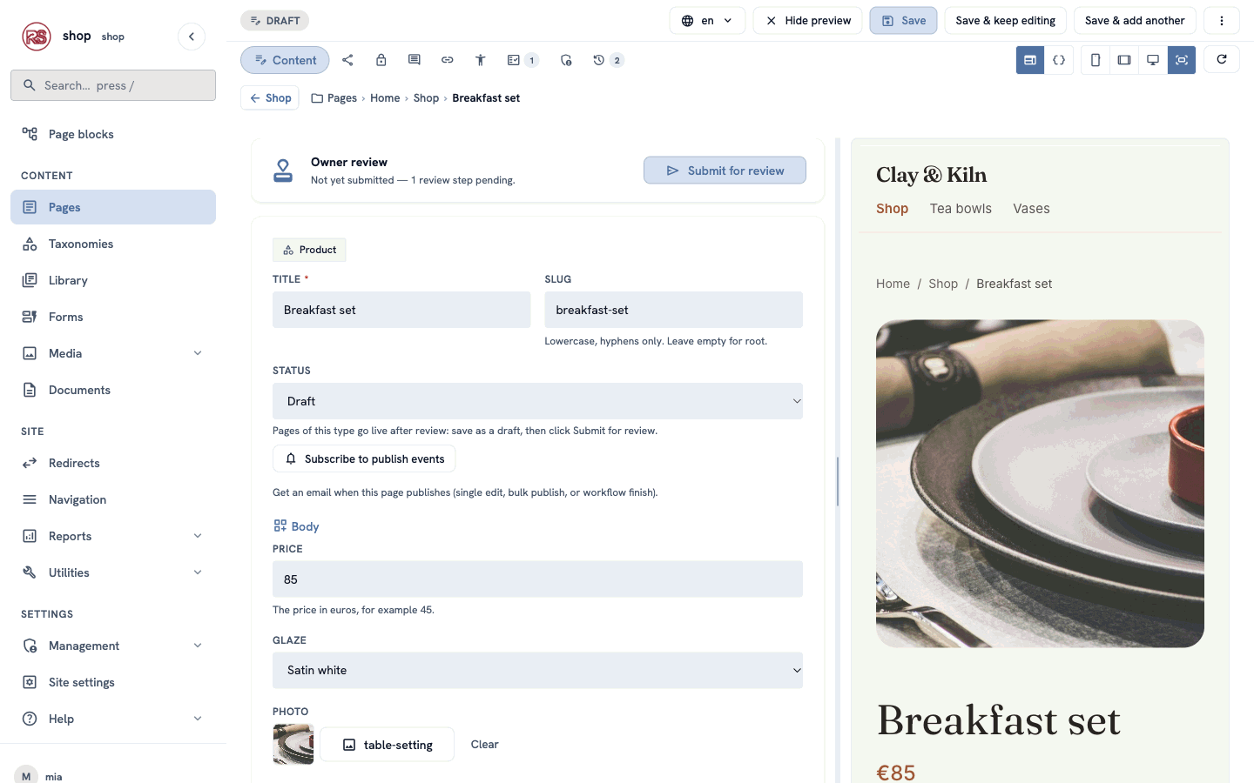Refresh the preview pane
1254x783 pixels.
[x=1222, y=59]
